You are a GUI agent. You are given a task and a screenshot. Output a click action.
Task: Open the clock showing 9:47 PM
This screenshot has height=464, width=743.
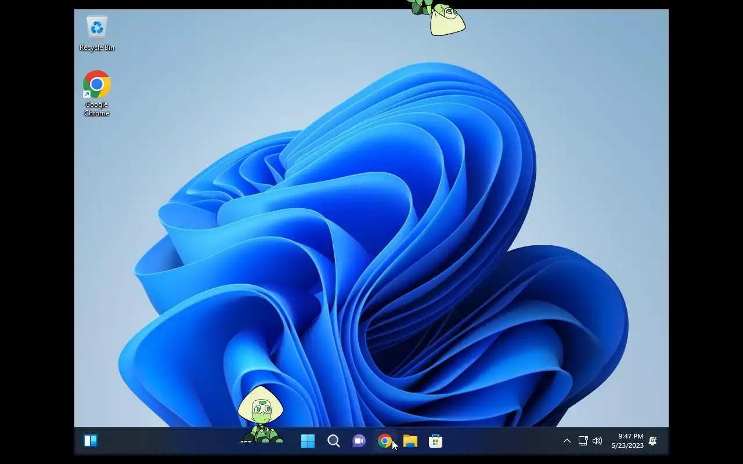(x=630, y=436)
